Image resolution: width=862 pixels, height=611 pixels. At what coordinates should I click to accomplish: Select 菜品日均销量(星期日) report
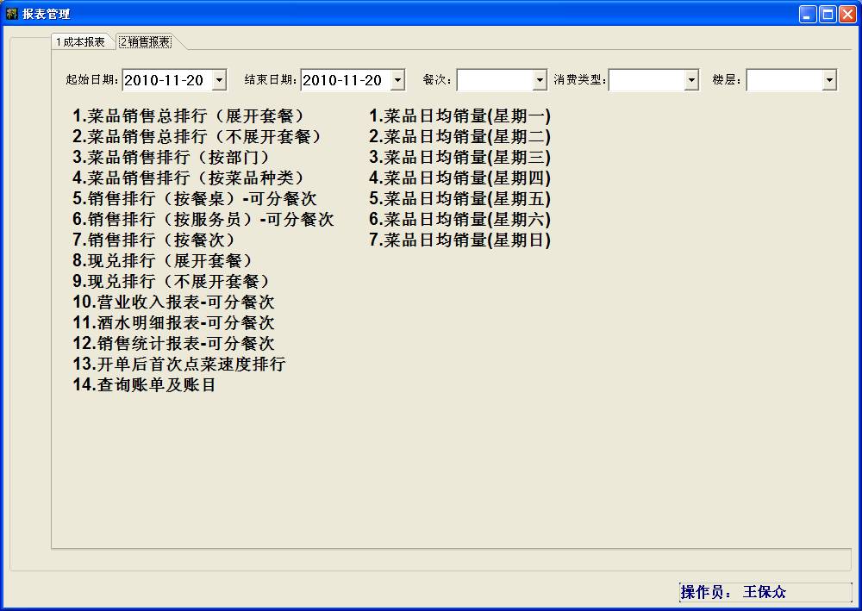459,240
